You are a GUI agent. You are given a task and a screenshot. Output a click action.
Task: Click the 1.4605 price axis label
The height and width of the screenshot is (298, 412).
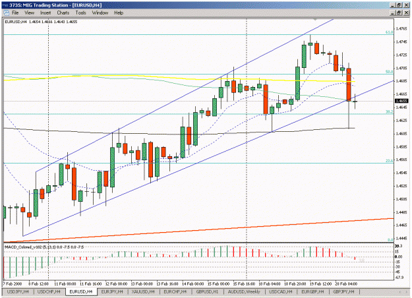[402, 133]
